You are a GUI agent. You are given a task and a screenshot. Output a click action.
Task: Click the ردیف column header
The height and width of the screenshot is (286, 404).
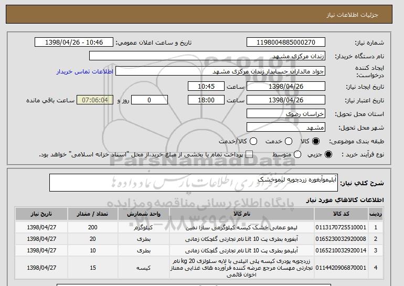376,214
